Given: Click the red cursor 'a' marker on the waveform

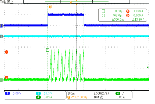Looking at the screenshot, I should 6,52.
